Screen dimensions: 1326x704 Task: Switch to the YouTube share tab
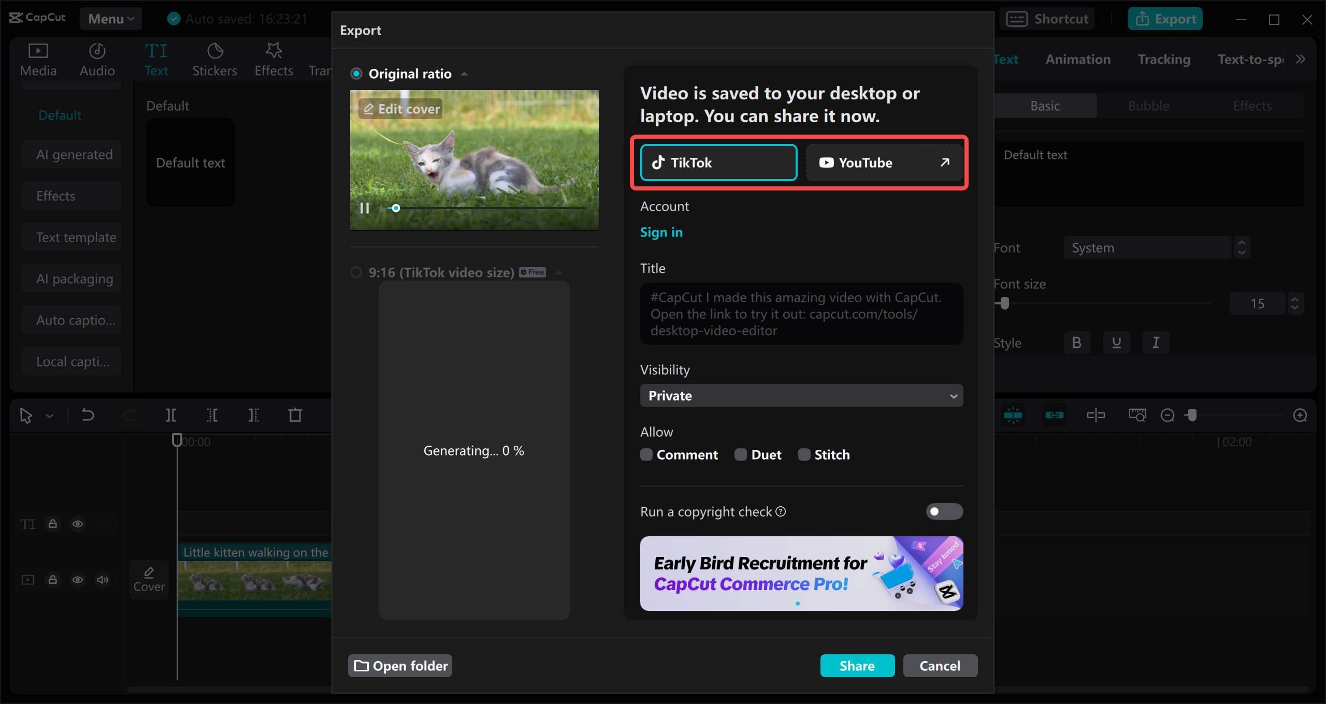click(x=884, y=163)
